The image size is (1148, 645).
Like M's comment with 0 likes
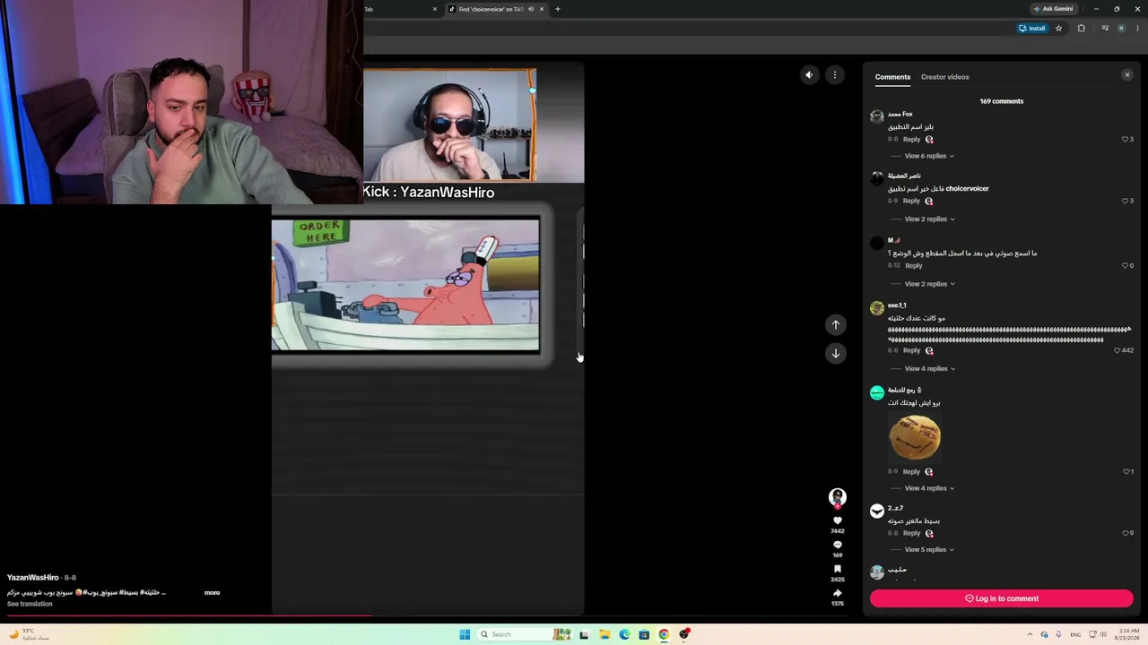click(x=1125, y=266)
